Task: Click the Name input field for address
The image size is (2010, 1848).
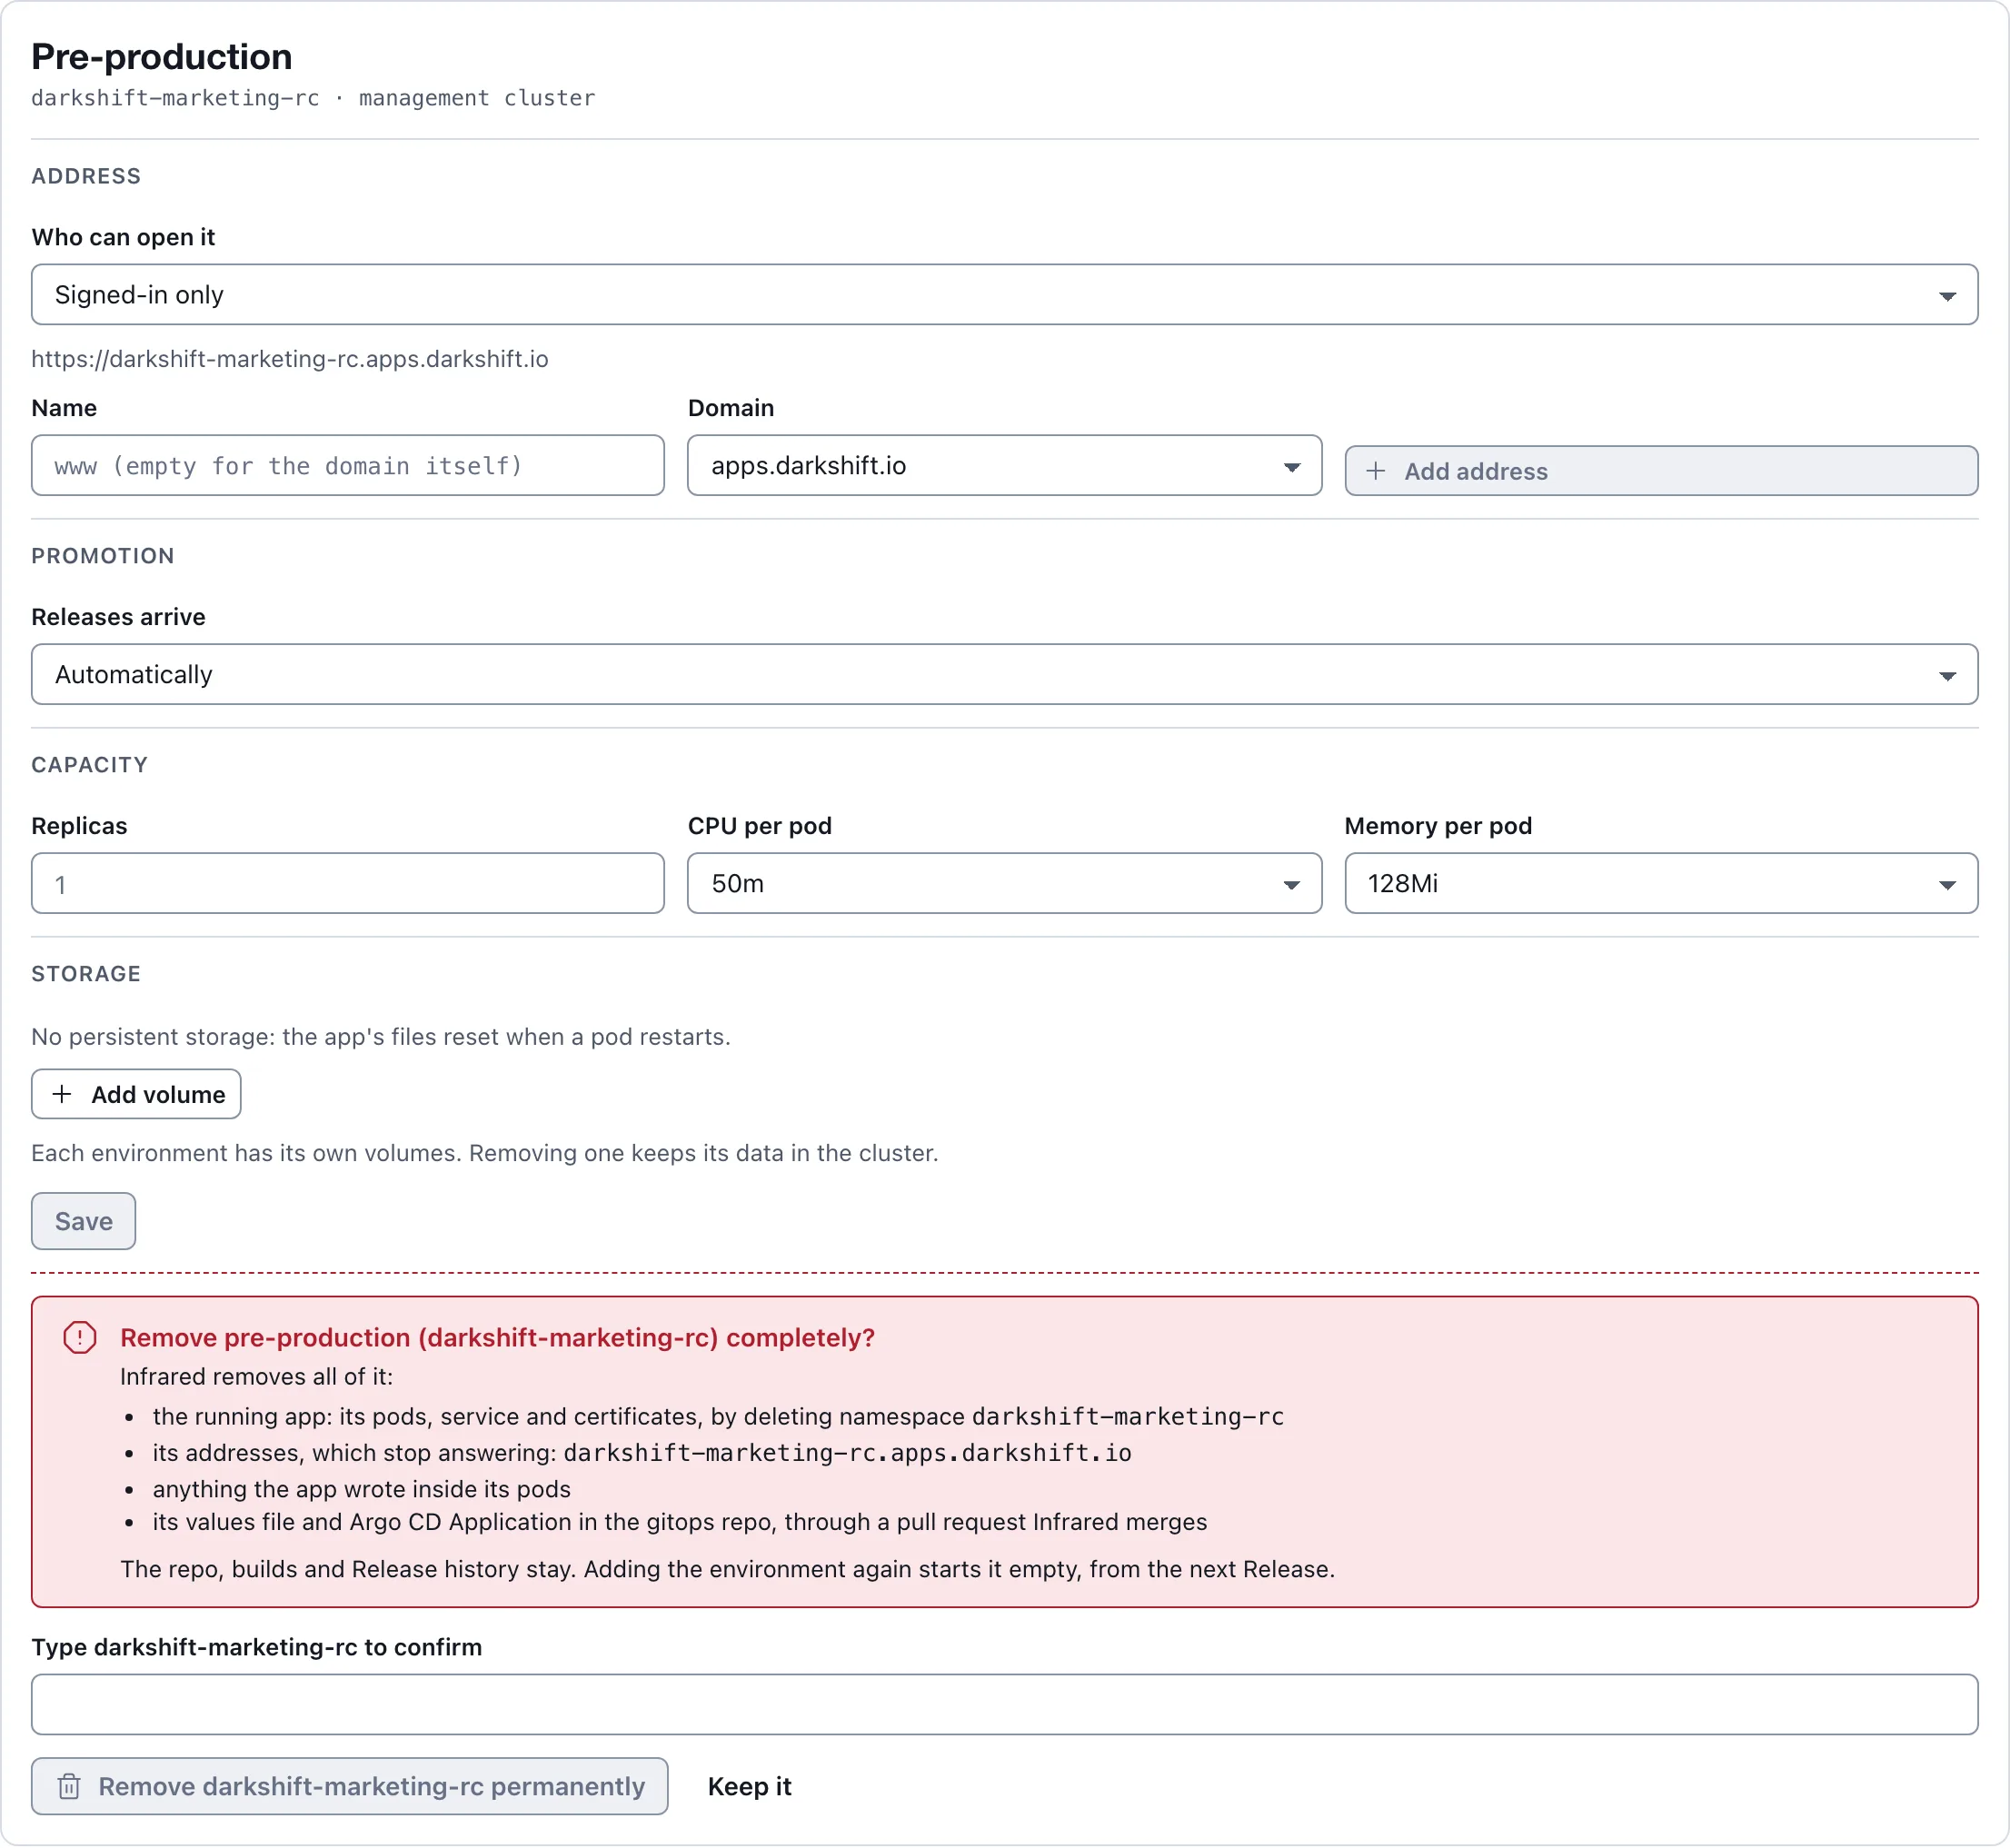Action: pos(347,465)
